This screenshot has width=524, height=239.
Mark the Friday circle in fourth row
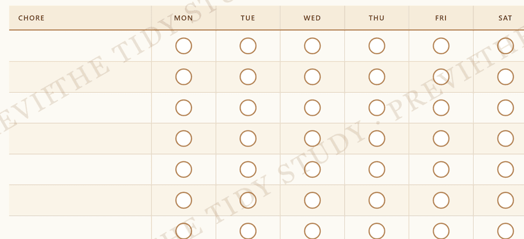(x=441, y=138)
